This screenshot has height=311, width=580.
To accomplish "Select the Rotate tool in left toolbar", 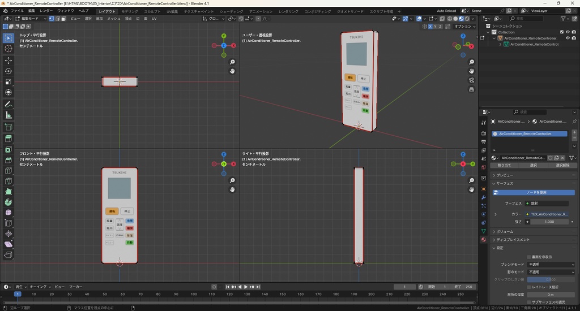I will point(8,71).
